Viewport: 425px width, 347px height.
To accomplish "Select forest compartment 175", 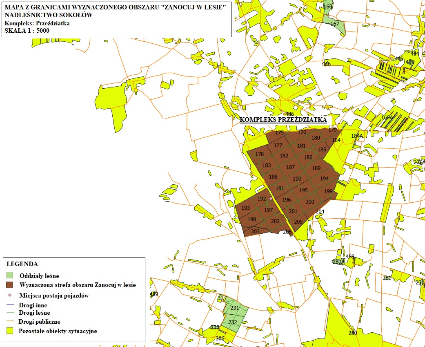I will [279, 133].
